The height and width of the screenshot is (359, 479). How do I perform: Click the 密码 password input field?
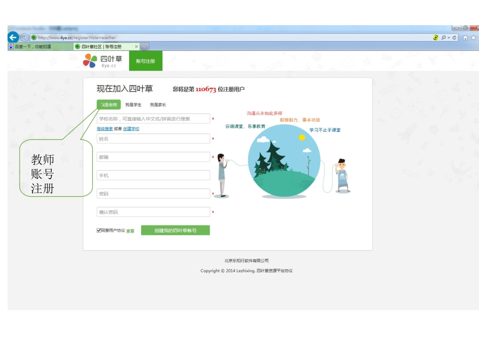click(153, 193)
